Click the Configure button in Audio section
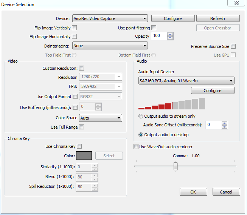 tap(213, 91)
